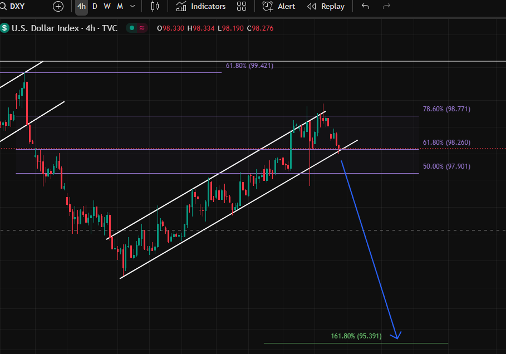Select the 161.80% (95.391) target label
Screen dimensions: 506x354
356,336
